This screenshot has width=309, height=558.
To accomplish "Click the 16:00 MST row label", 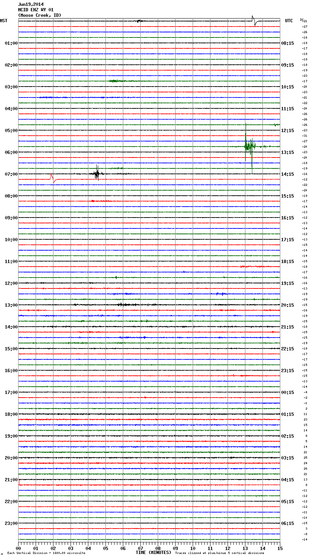I will coord(11,371).
